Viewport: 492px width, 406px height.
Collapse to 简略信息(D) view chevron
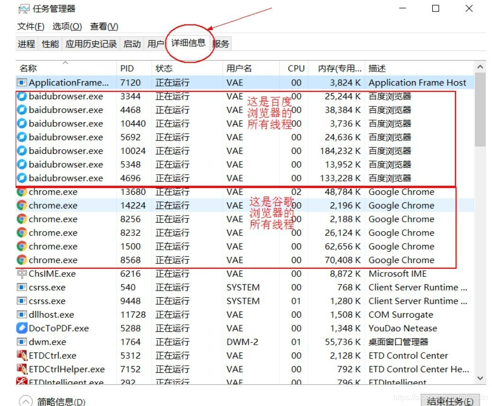(x=26, y=401)
